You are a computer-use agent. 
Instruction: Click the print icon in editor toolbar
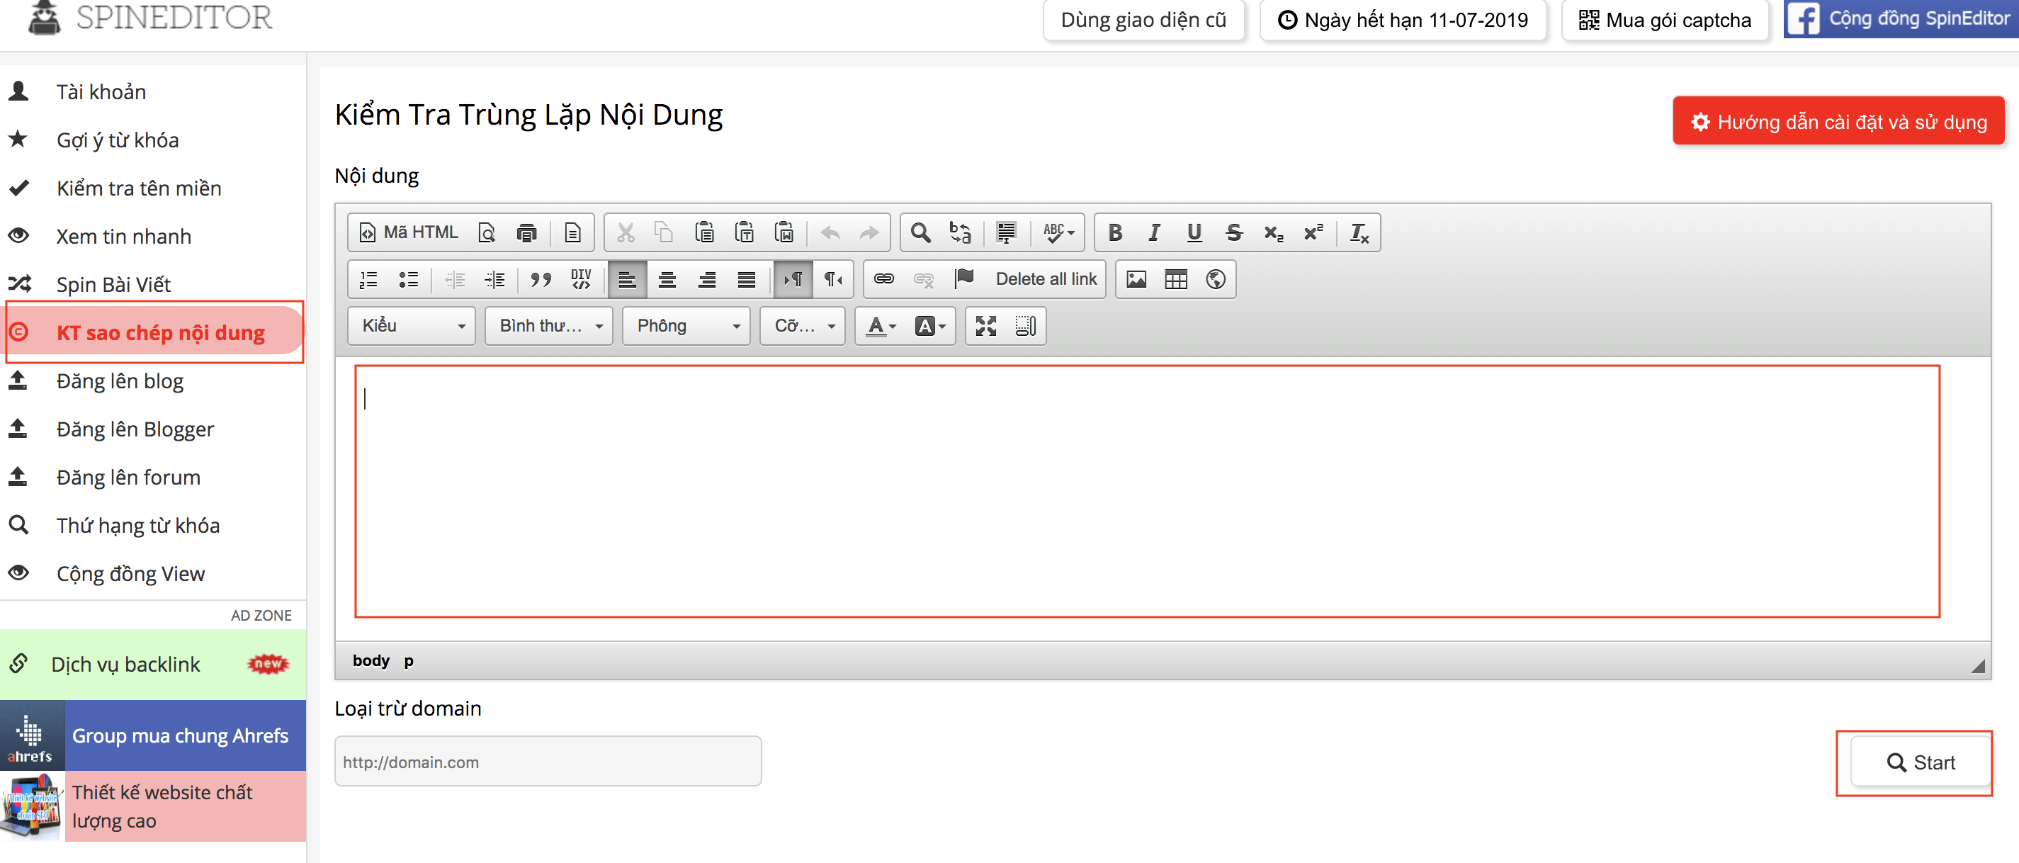click(x=526, y=233)
